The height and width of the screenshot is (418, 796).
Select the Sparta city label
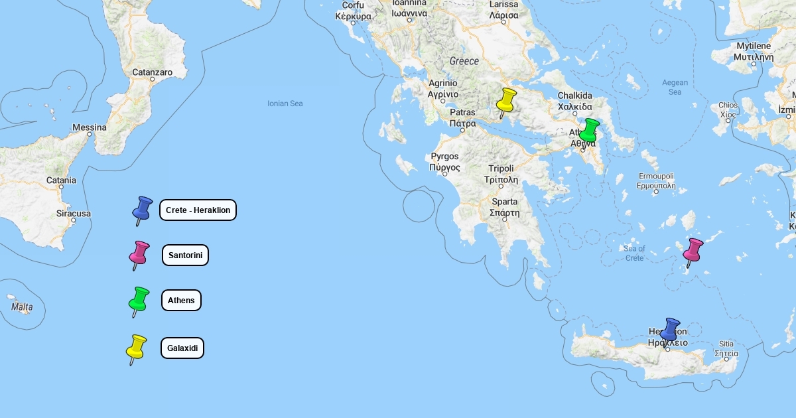[x=505, y=207]
